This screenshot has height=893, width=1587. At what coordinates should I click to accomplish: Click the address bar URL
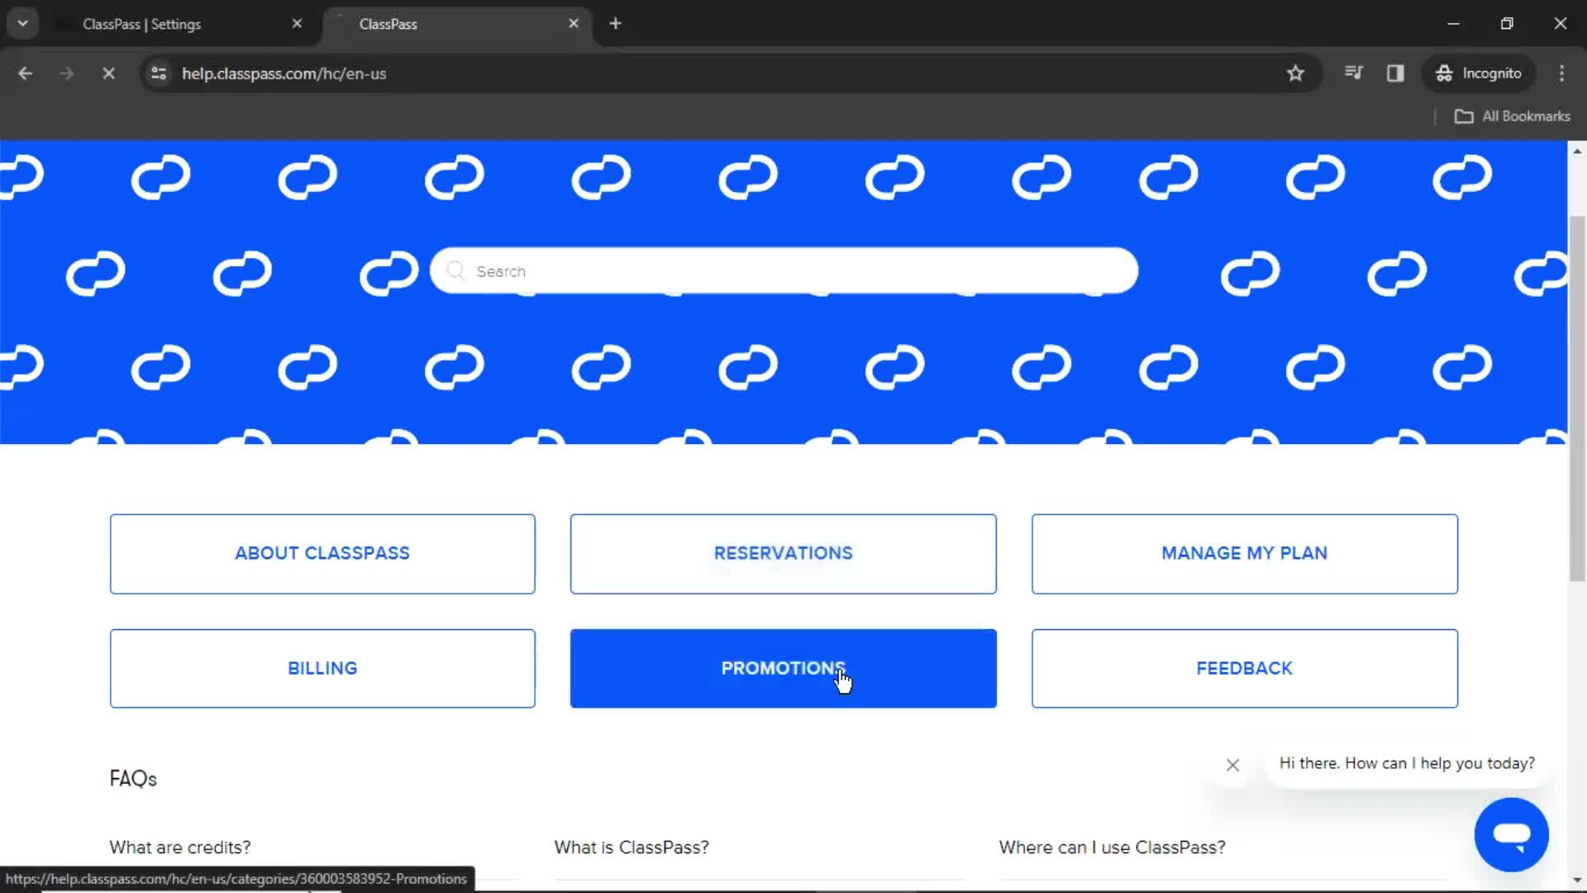(284, 74)
